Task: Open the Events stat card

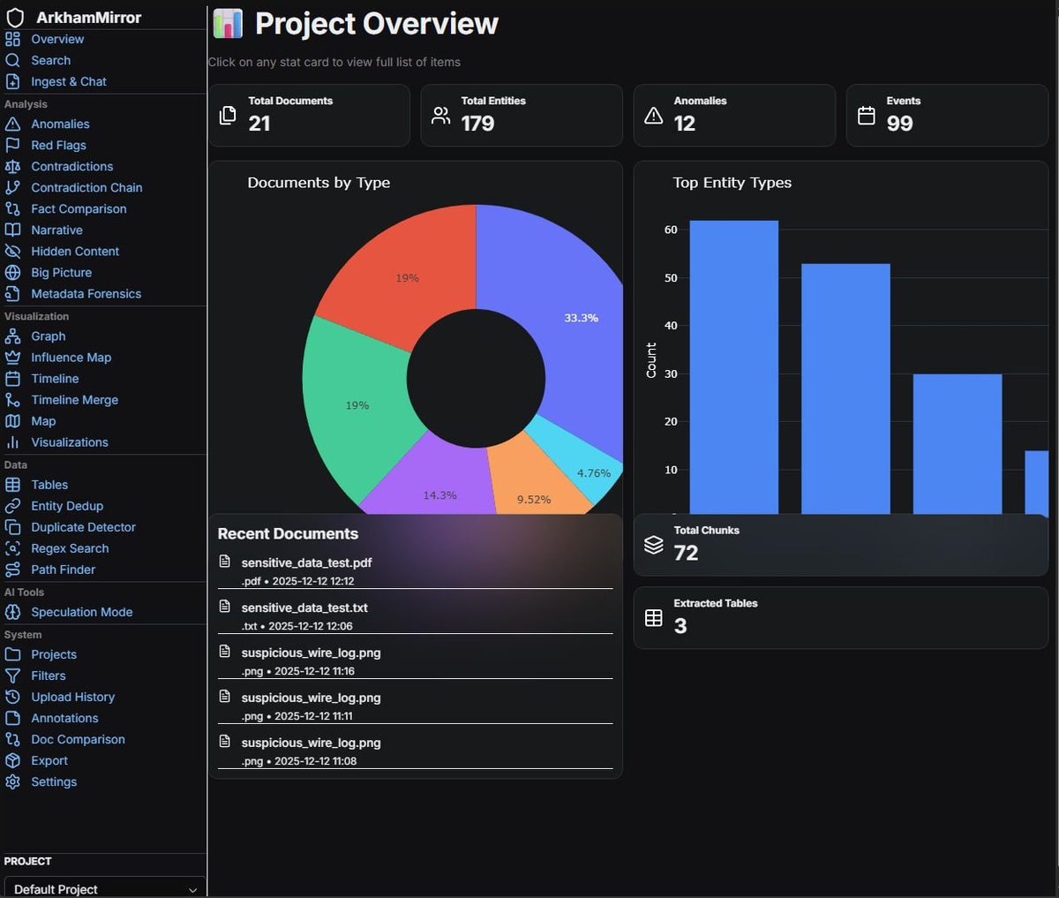Action: [947, 115]
